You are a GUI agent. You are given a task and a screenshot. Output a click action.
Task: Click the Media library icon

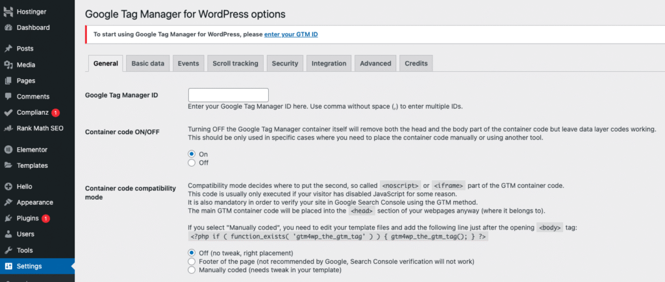pos(8,65)
